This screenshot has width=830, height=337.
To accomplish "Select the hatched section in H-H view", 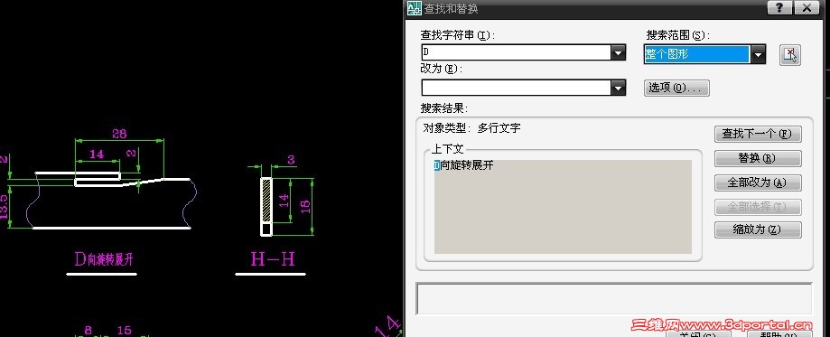I will click(x=266, y=201).
